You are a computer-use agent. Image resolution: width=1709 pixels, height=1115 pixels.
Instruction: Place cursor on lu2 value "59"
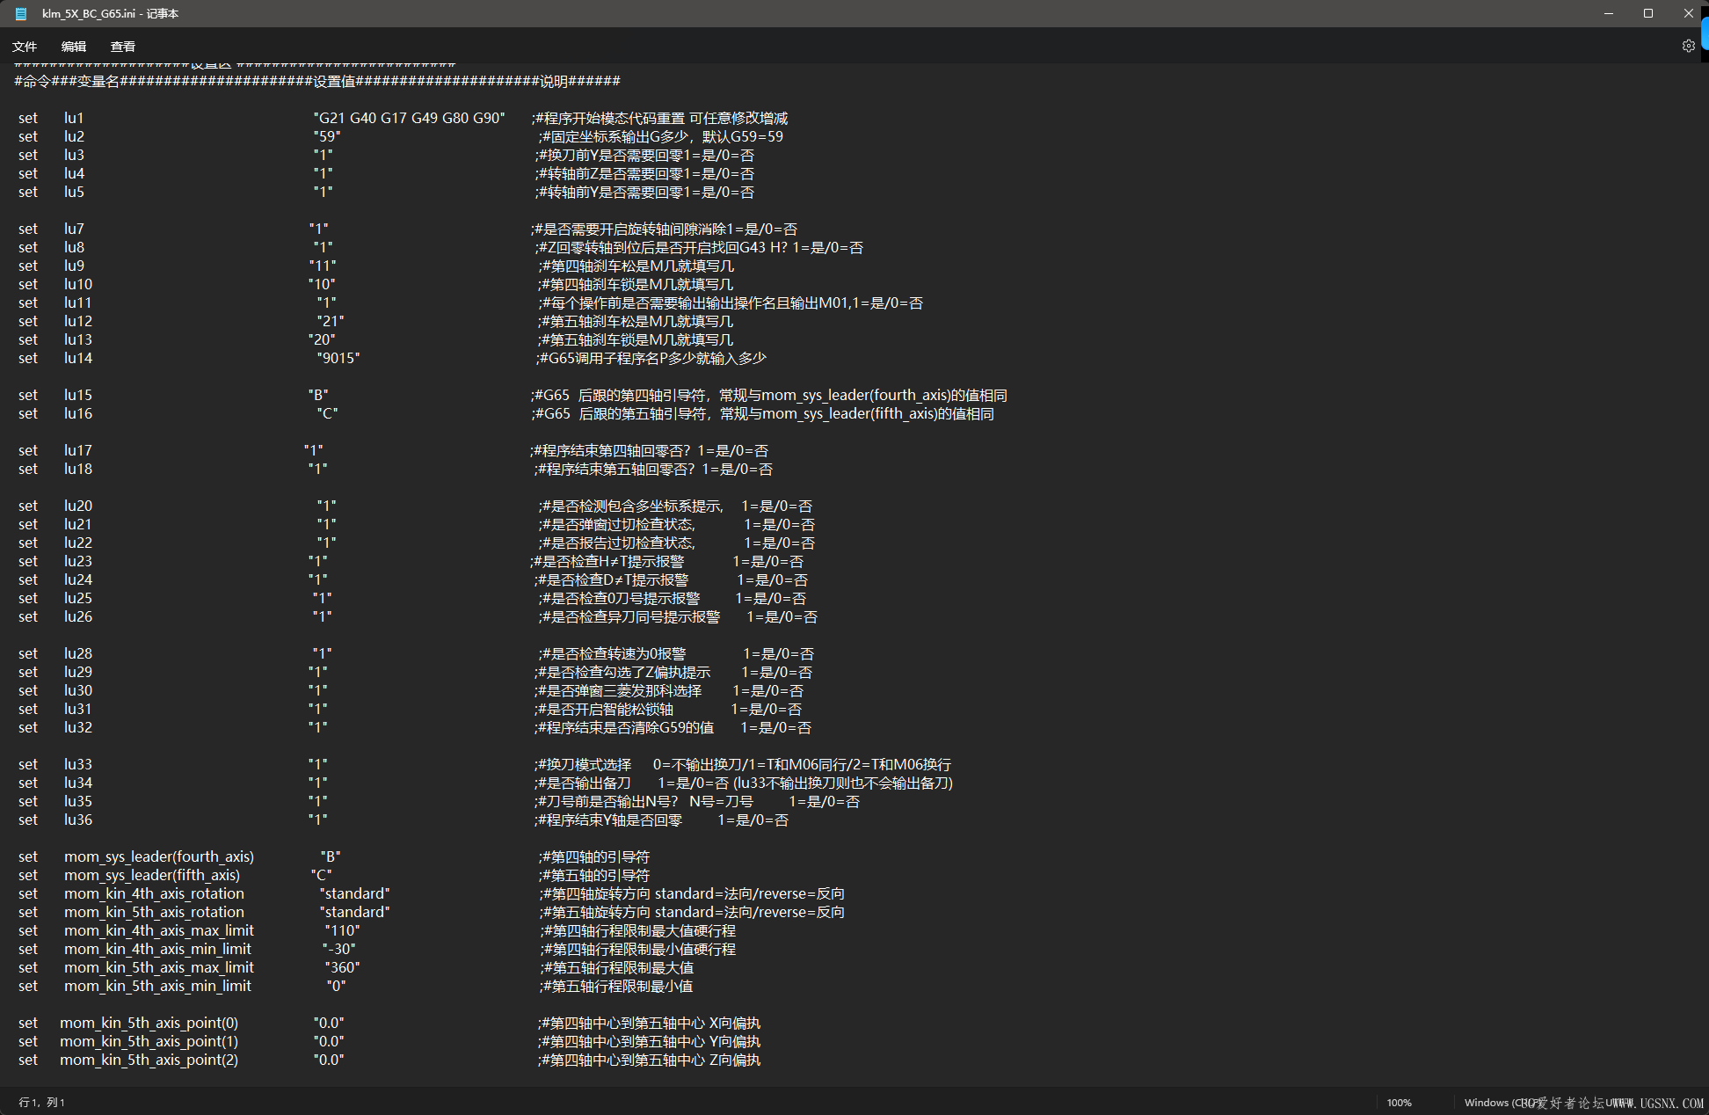pyautogui.click(x=327, y=136)
